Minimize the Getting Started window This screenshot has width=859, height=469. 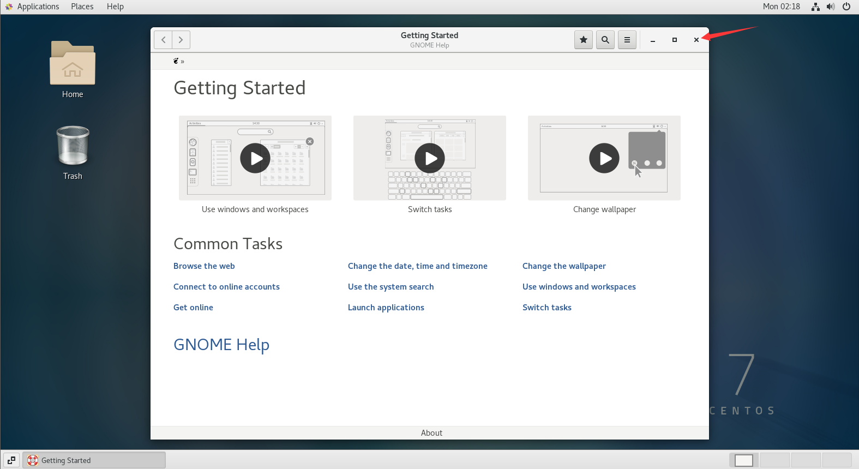653,40
